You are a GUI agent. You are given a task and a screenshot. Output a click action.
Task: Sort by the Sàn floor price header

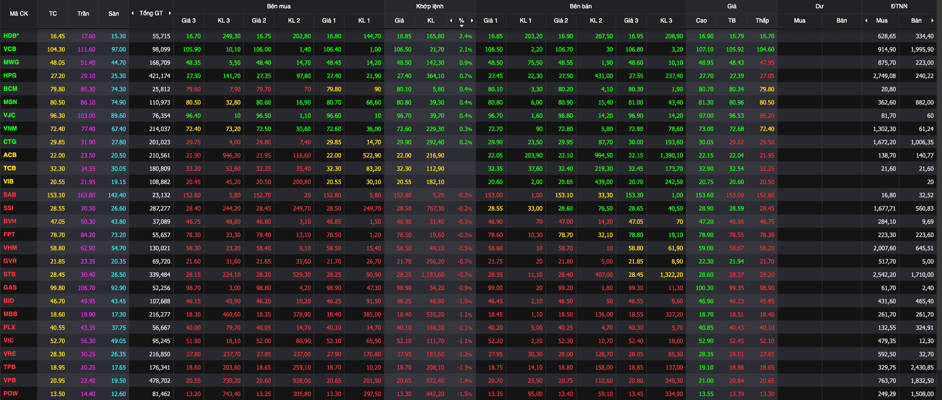tap(114, 14)
